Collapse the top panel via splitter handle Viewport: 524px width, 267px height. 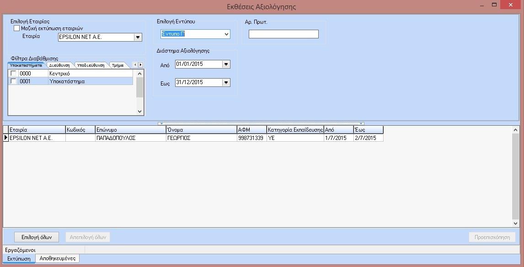[x=261, y=123]
